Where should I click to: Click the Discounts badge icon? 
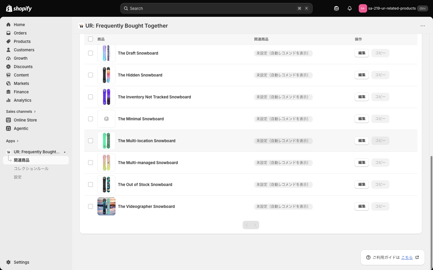8,67
